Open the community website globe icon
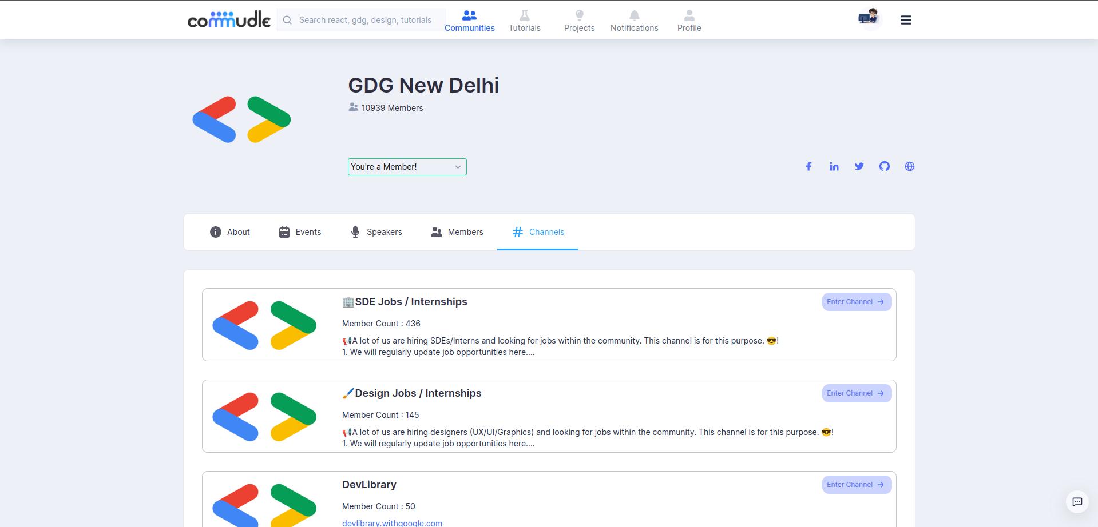Image resolution: width=1098 pixels, height=527 pixels. click(910, 166)
